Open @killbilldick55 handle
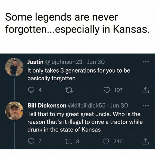The width and height of the screenshot is (155, 155). pyautogui.click(x=87, y=105)
